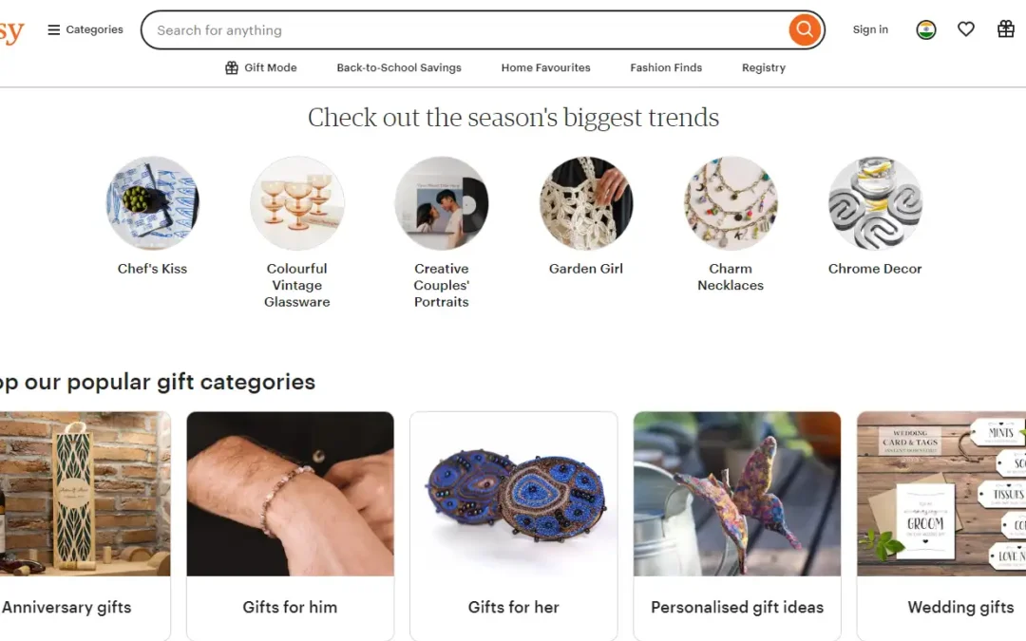Go to Home Favourites
The width and height of the screenshot is (1026, 641).
545,67
